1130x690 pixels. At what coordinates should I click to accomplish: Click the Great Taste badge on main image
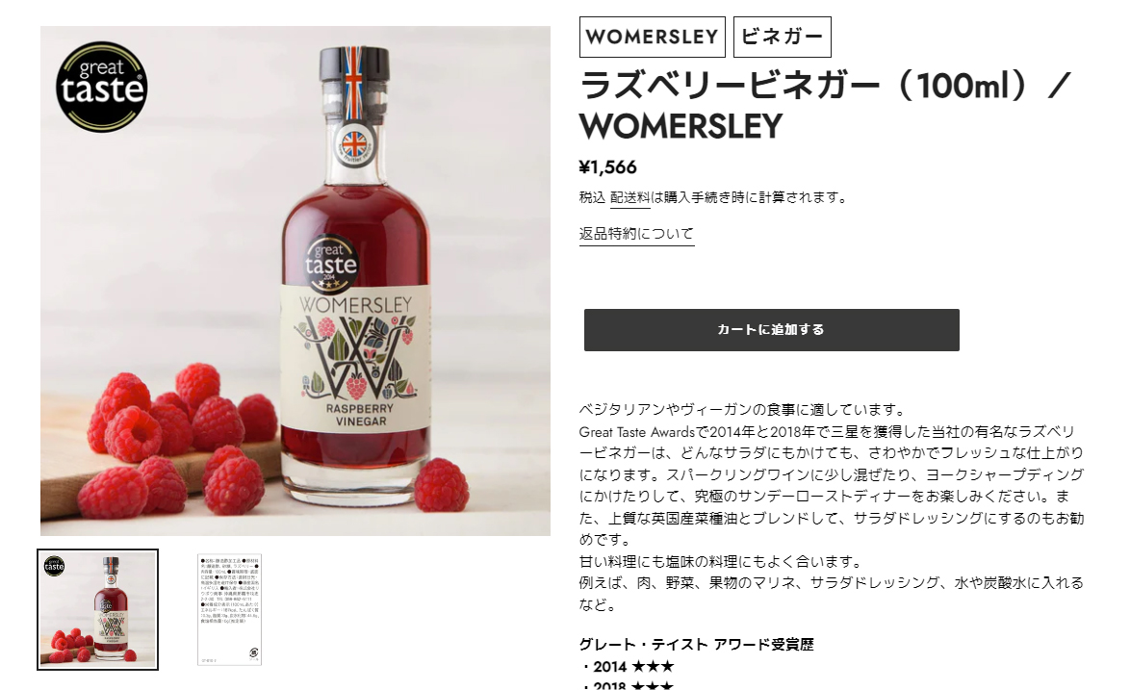(x=102, y=87)
